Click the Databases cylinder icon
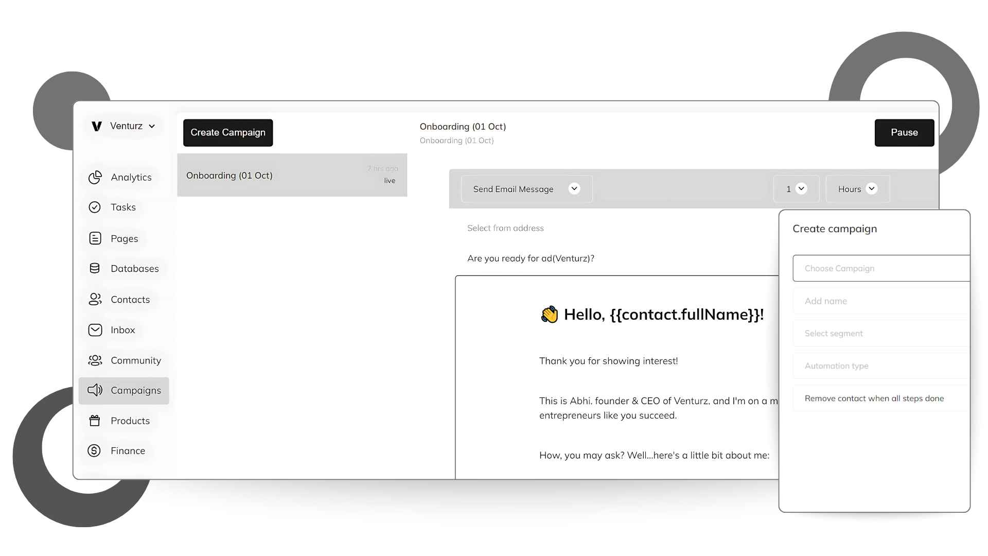 point(95,268)
